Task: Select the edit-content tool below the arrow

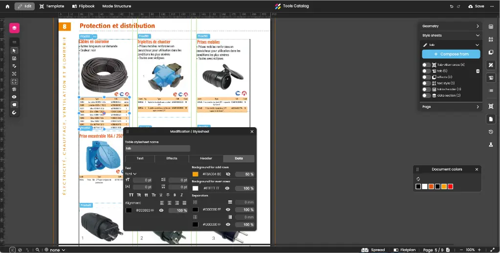Action: [x=14, y=58]
